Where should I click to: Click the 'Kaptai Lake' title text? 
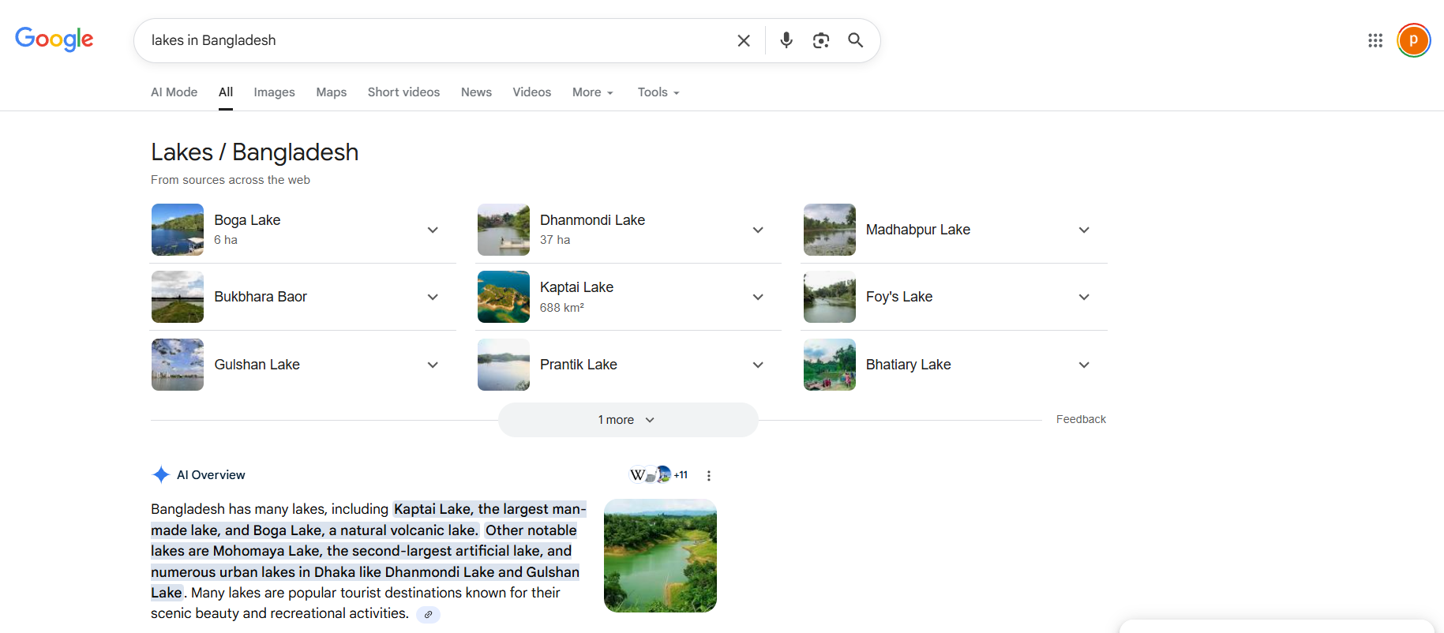tap(576, 287)
